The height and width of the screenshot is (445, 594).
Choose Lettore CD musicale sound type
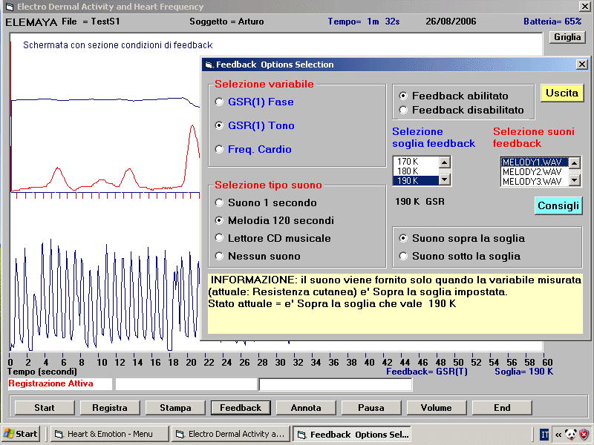[218, 238]
